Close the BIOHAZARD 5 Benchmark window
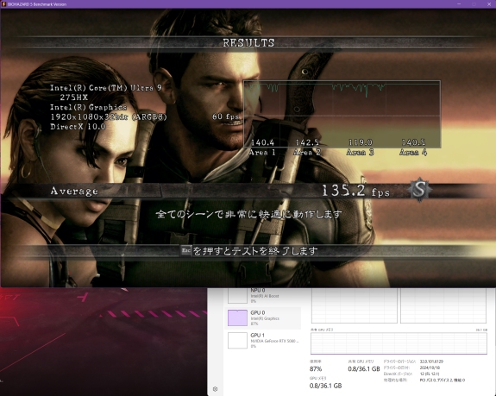The image size is (496, 396). coord(489,4)
